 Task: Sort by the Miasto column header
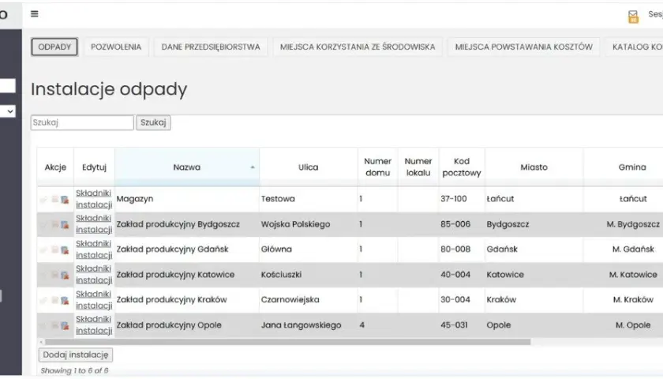(x=534, y=167)
